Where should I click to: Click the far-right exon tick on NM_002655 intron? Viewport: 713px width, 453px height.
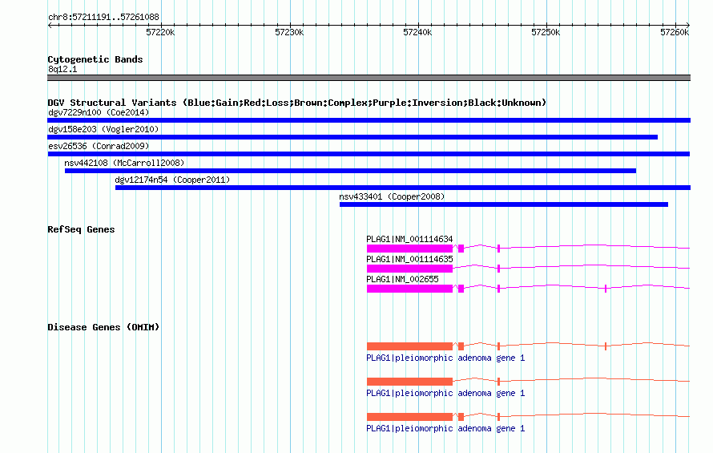(606, 289)
